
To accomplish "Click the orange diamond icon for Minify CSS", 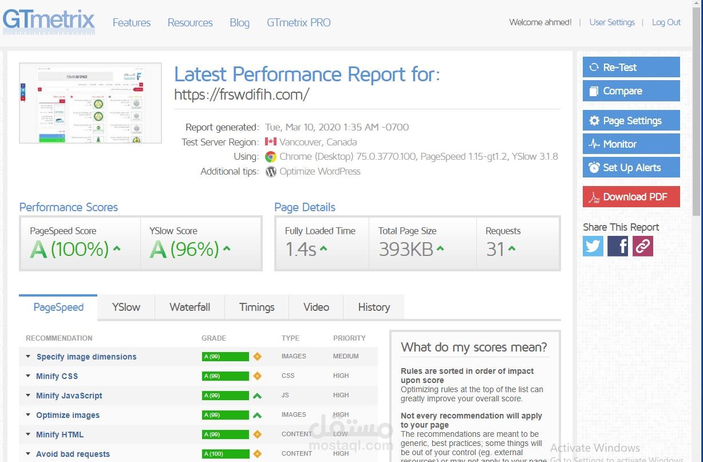I will 257,376.
